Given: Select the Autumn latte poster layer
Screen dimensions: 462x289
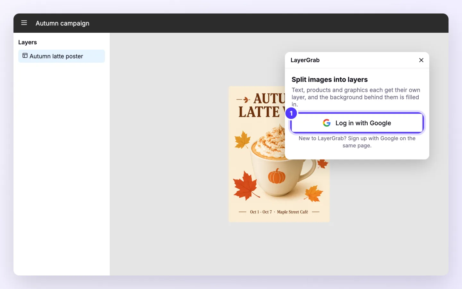Looking at the screenshot, I should [x=62, y=56].
